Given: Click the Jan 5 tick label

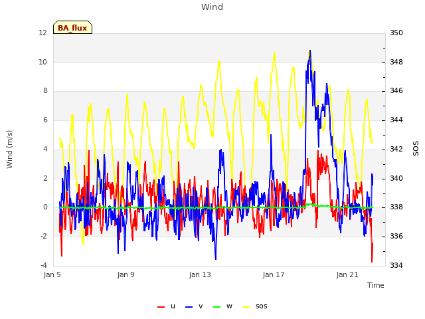Looking at the screenshot, I should tap(52, 274).
